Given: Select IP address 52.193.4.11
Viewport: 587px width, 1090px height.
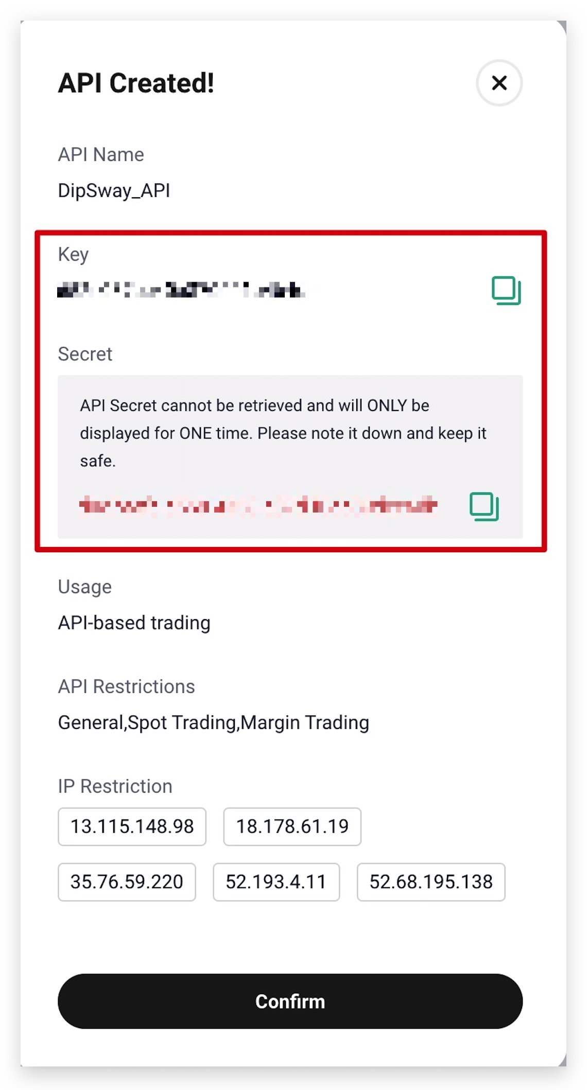Looking at the screenshot, I should (x=276, y=881).
